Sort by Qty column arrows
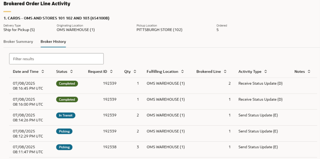 (135, 71)
